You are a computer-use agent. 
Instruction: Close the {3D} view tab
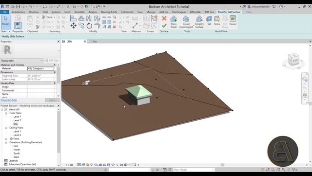85,42
